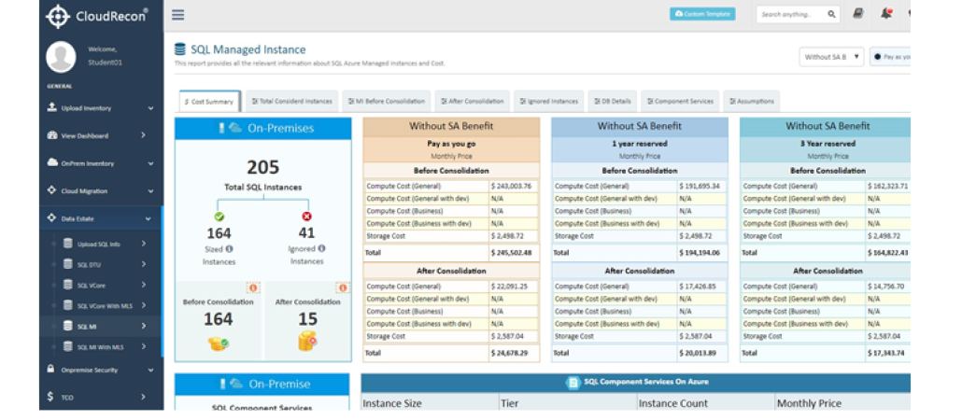962x420 pixels.
Task: Open the 'Without SA B' dropdown
Action: point(831,57)
